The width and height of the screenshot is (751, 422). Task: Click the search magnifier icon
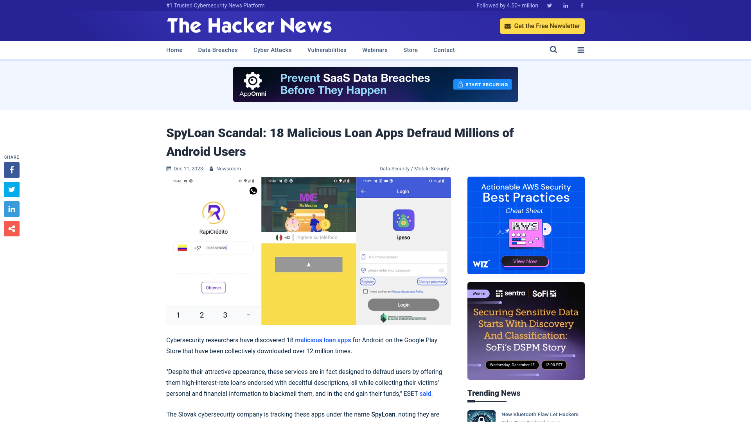(553, 50)
